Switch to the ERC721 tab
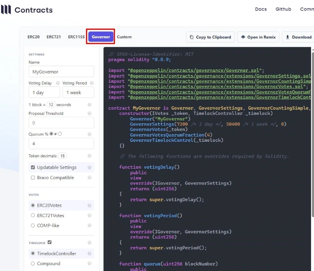 (54, 37)
